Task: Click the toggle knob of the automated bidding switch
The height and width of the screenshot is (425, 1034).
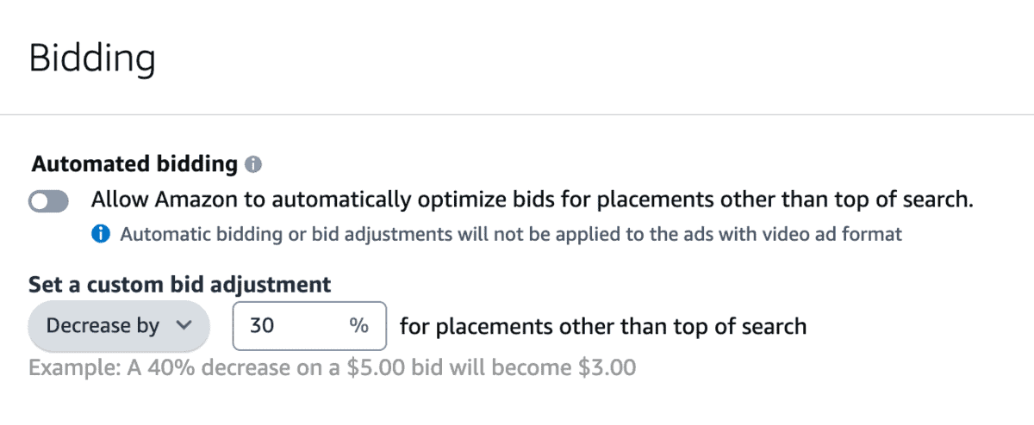Action: point(40,201)
